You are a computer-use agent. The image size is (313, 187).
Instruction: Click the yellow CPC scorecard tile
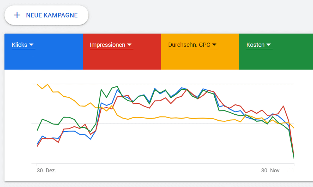click(x=200, y=52)
